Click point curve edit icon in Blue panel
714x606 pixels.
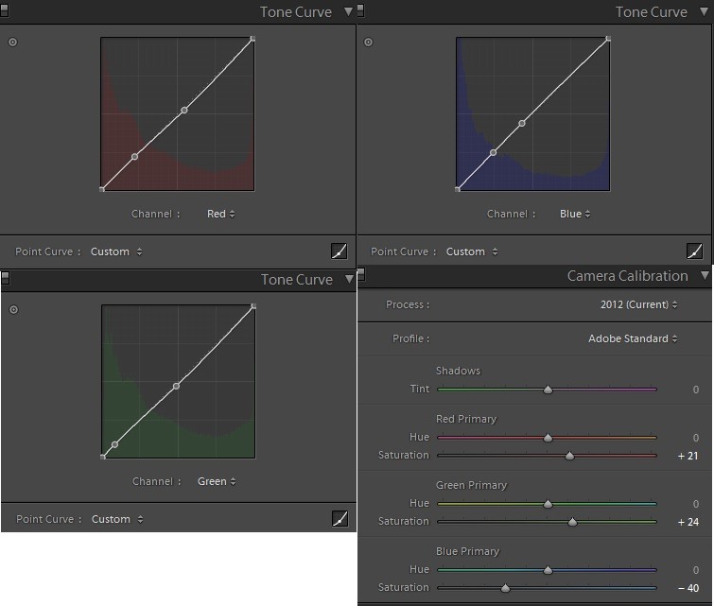click(x=694, y=251)
